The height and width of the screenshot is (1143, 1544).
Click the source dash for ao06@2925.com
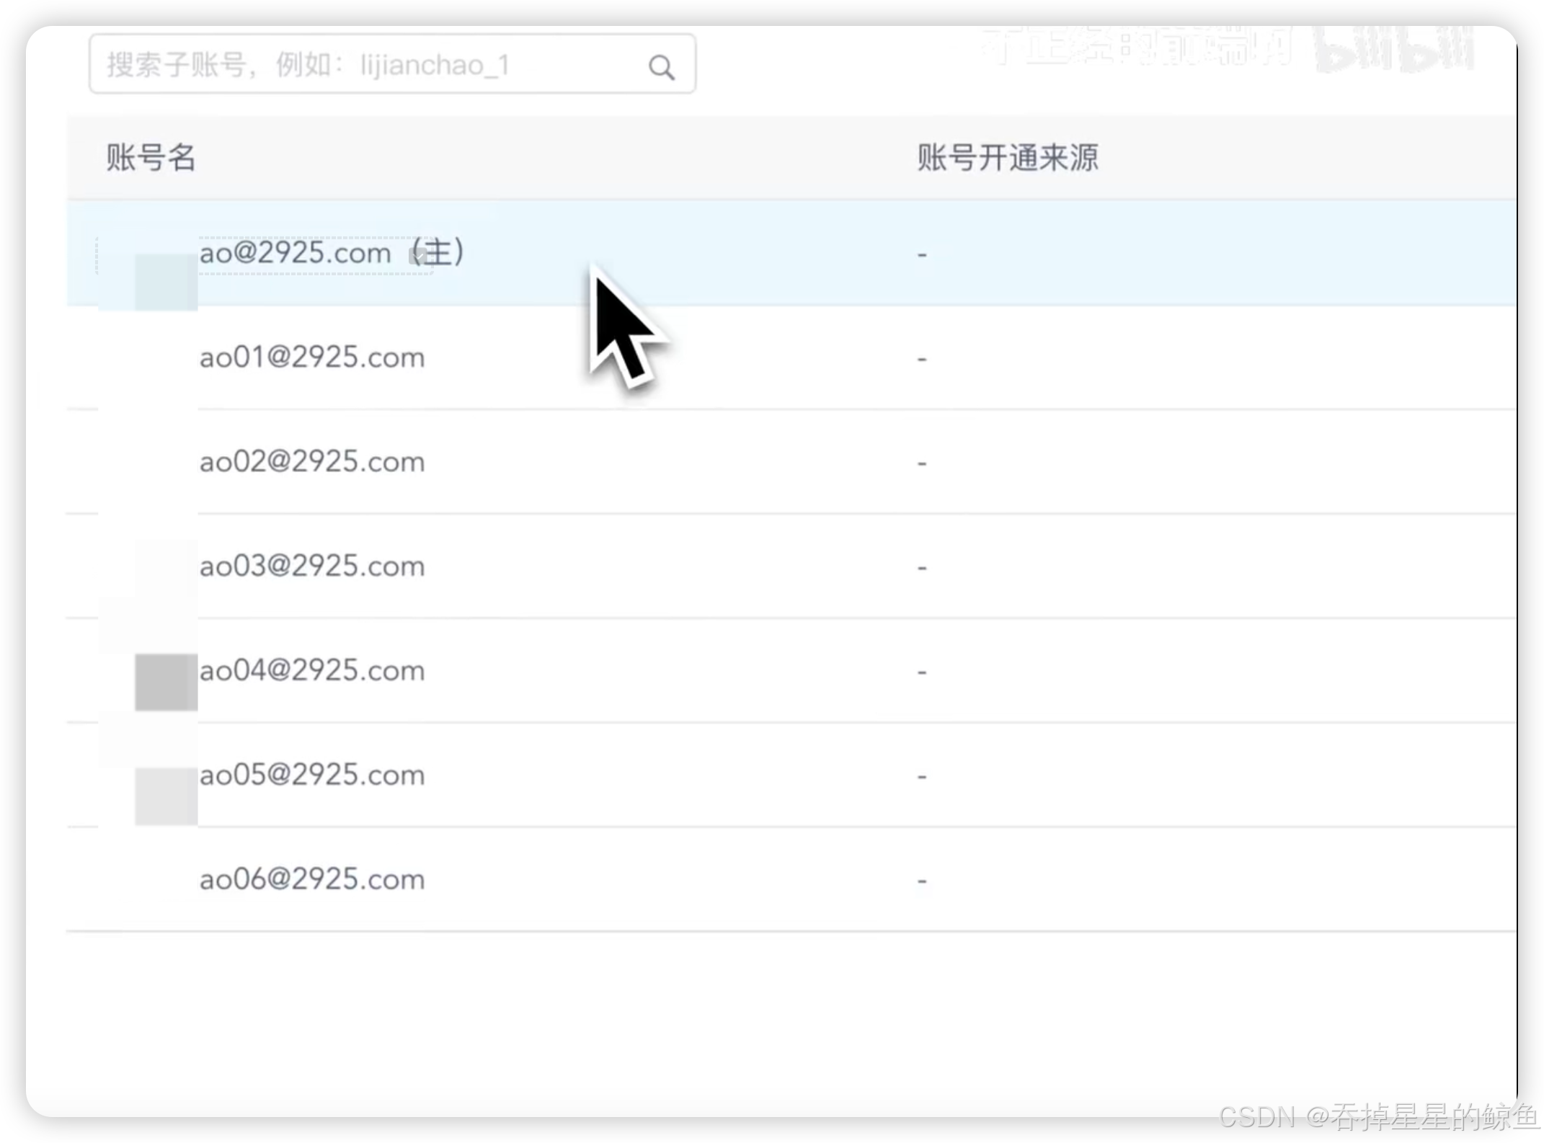(922, 881)
